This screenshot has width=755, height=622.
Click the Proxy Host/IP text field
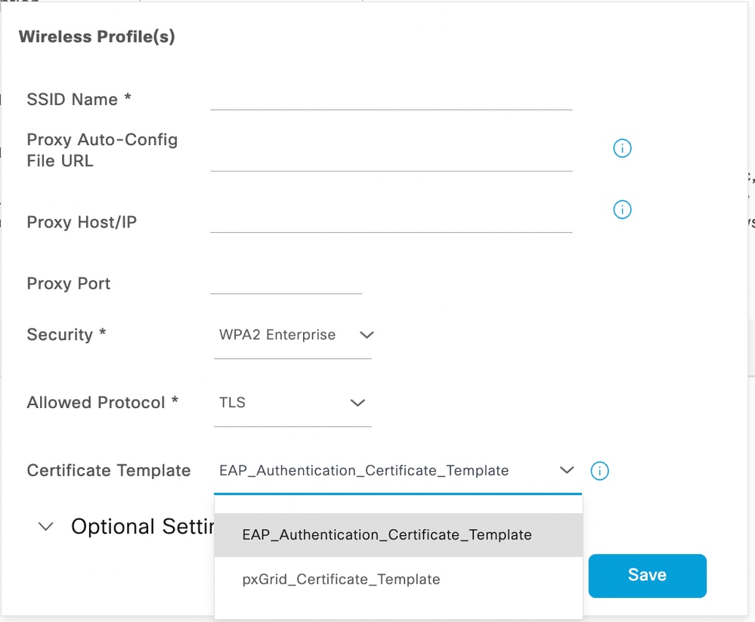click(x=391, y=227)
